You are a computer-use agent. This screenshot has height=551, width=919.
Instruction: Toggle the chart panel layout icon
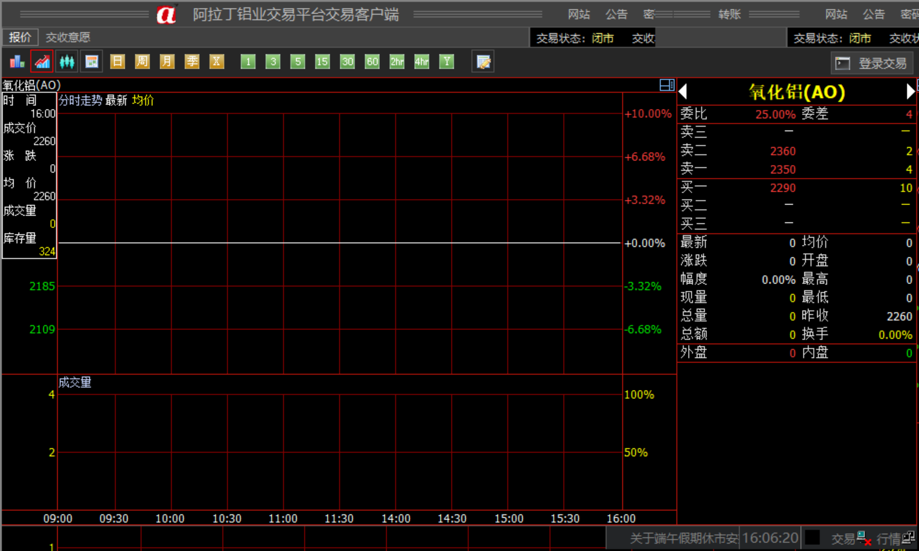pos(667,85)
